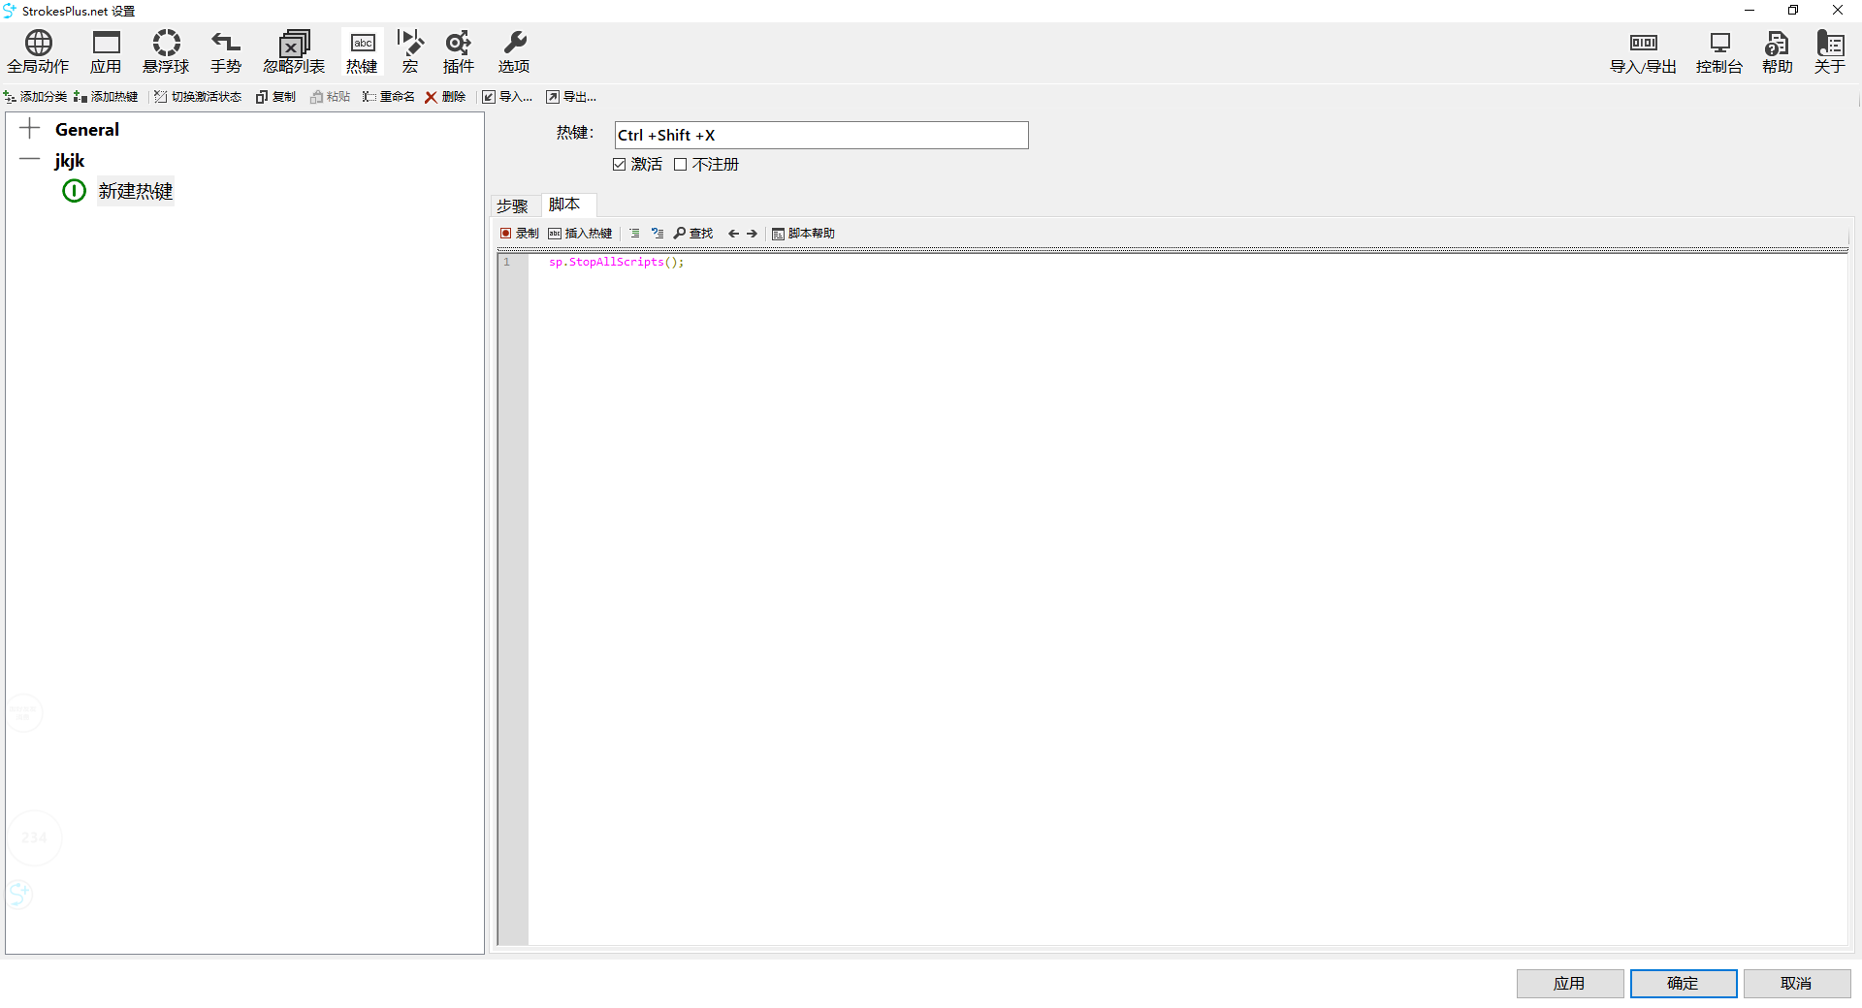This screenshot has height=1008, width=1862.
Task: Open the 插件 (Plugins) section
Action: [458, 51]
